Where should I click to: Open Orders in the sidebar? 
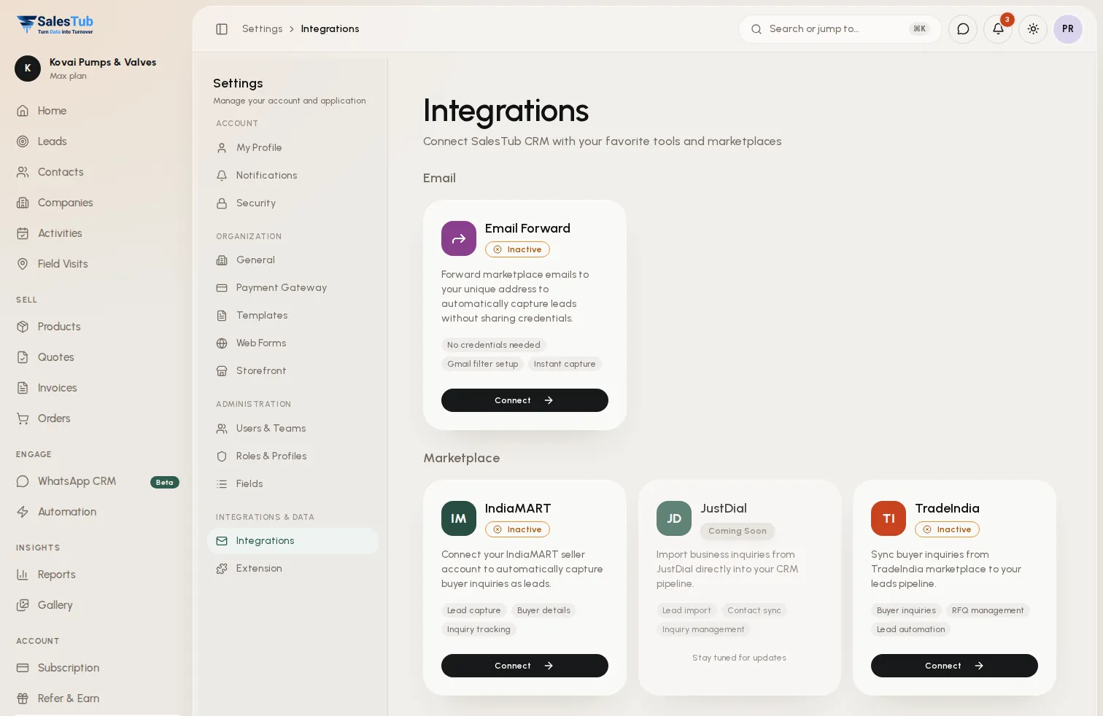(x=96, y=419)
